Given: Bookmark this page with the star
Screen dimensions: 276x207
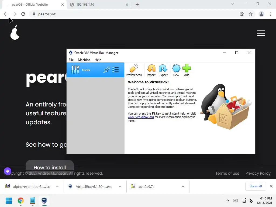Looking at the screenshot, I should click(x=251, y=14).
